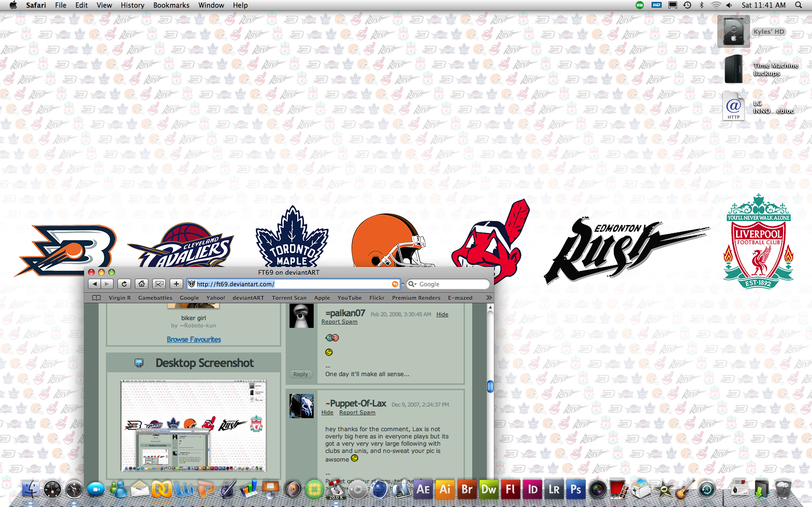Image resolution: width=812 pixels, height=507 pixels.
Task: Launch Adobe Illustrator from the Dock
Action: click(x=445, y=489)
